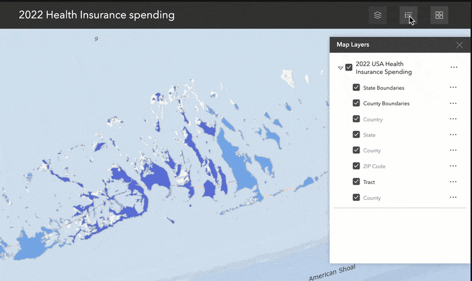Screen dimensions: 472x281
Task: Uncheck the 2022 USA Health Insurance Spending group
Action: click(349, 67)
